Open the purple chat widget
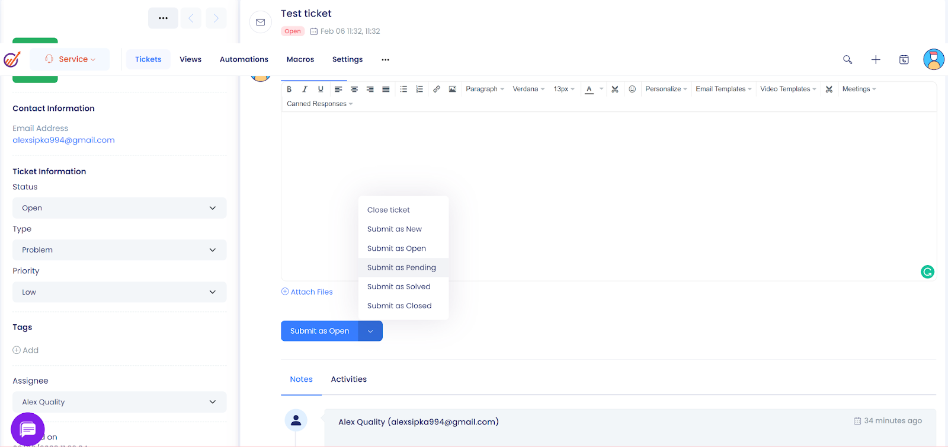This screenshot has width=948, height=447. pos(28,429)
